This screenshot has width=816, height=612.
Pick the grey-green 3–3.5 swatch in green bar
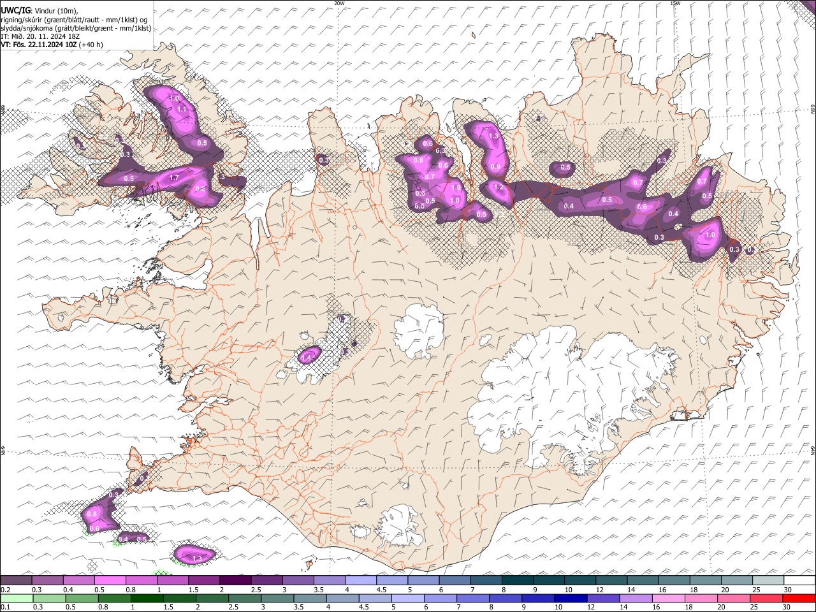277,598
